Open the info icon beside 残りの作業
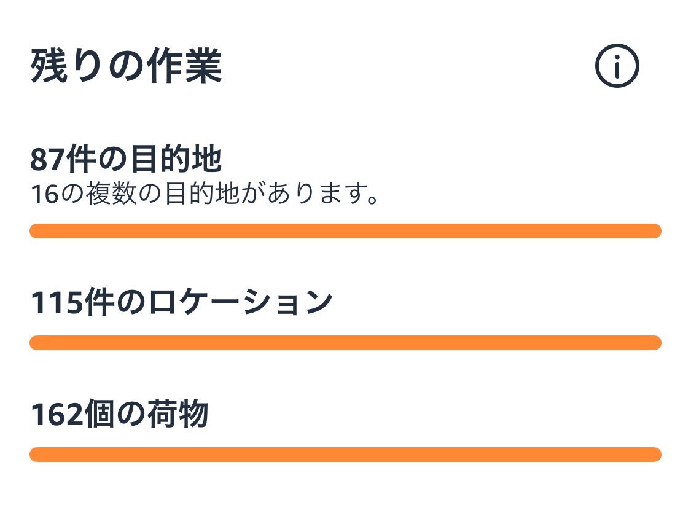 pos(617,66)
